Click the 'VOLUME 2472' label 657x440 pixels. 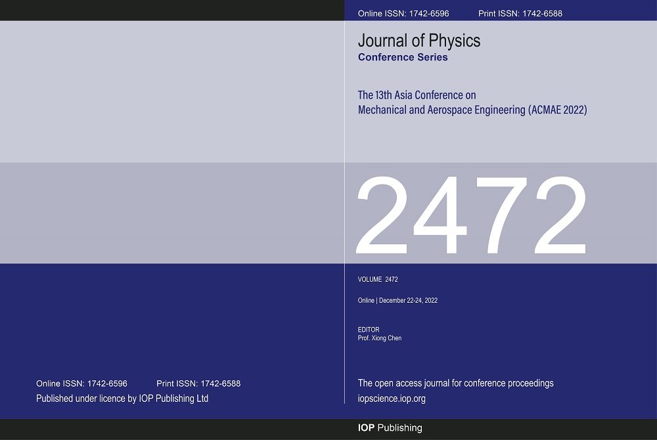(378, 279)
